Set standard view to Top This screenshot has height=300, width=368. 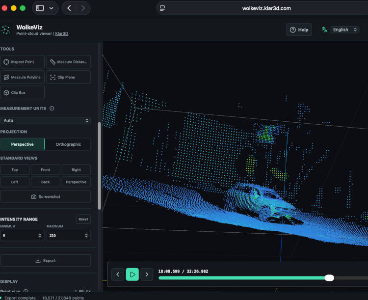(15, 169)
